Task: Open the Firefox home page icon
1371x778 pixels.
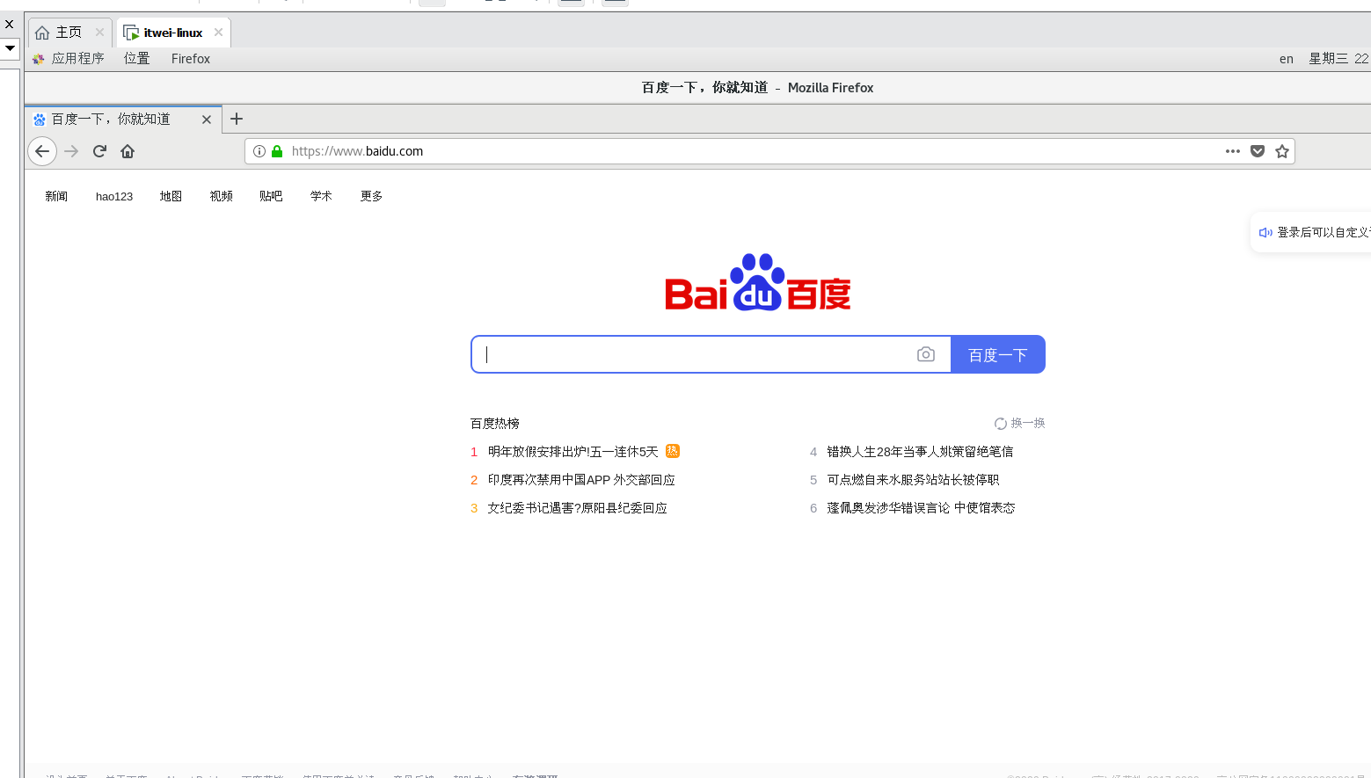Action: [128, 151]
